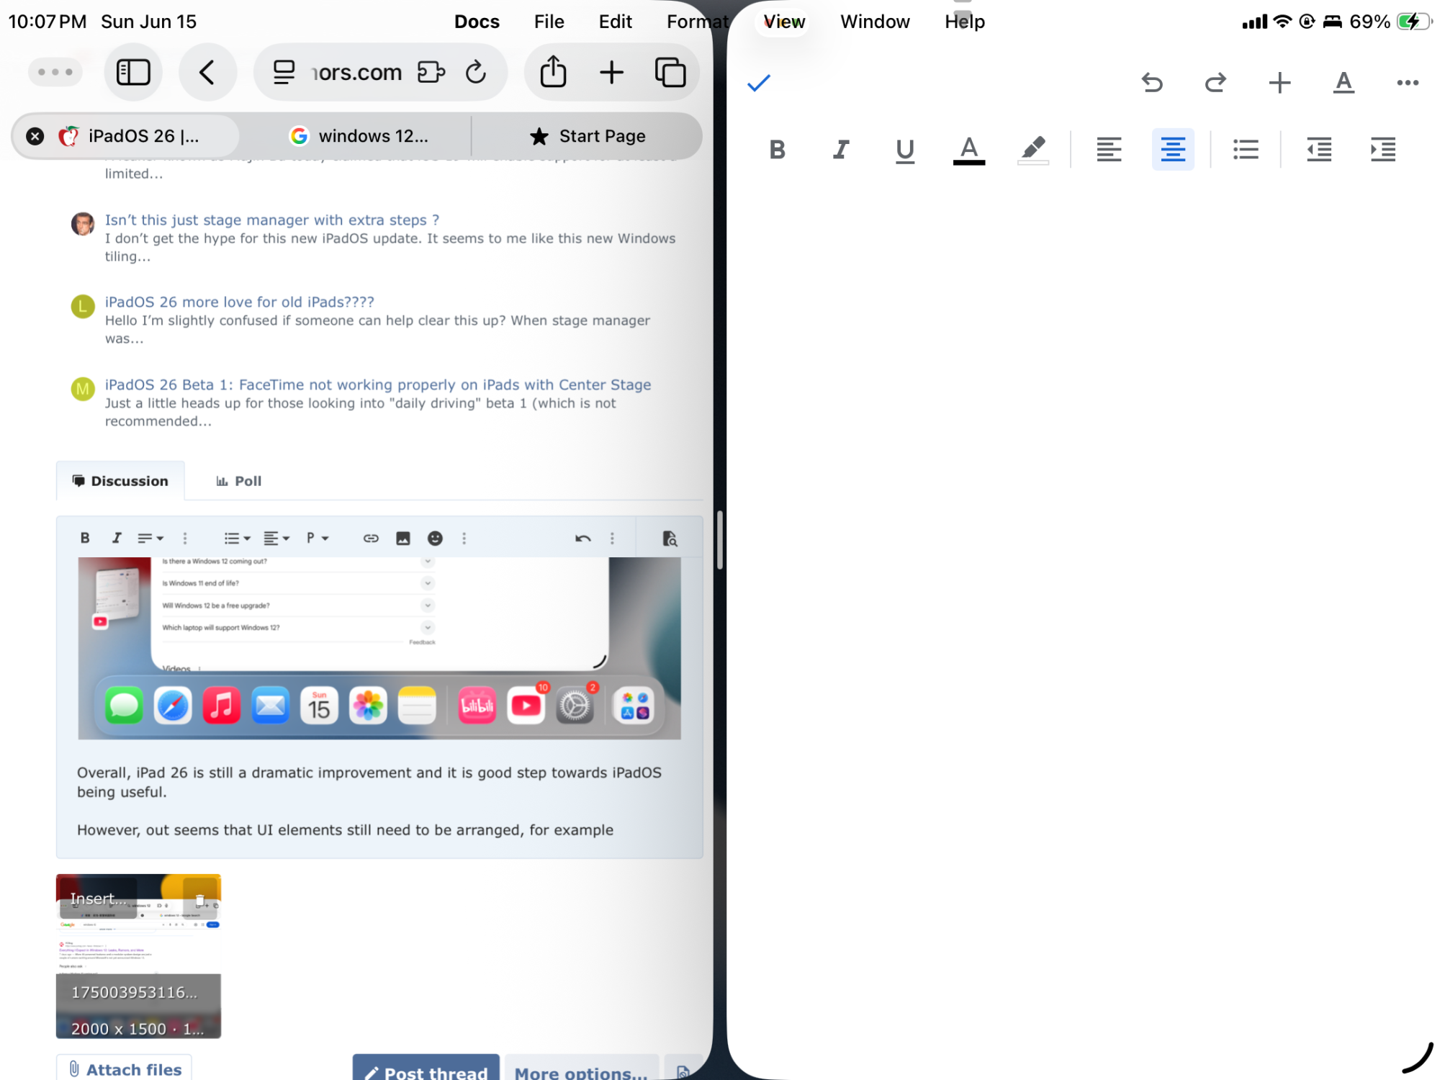Redo the last Docs action

point(1215,83)
